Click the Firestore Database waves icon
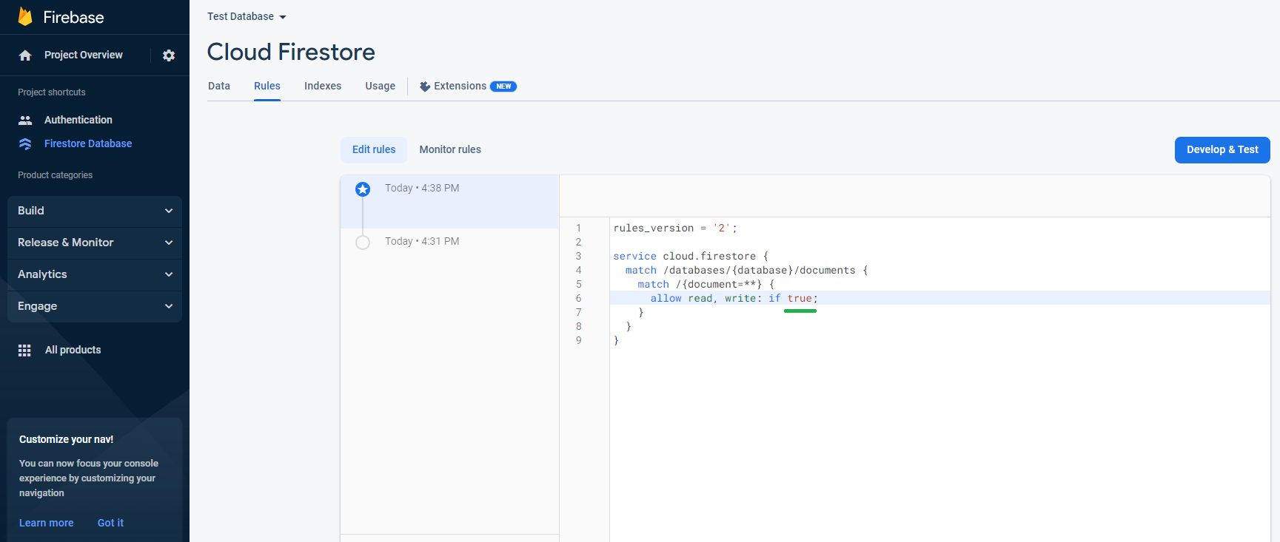 tap(25, 143)
